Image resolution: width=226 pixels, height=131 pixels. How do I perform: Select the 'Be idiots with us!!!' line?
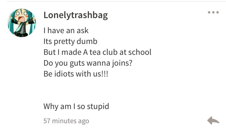tap(76, 74)
